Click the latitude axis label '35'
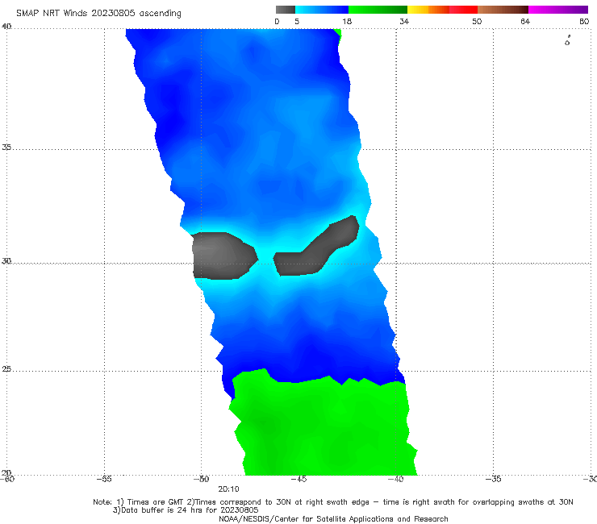This screenshot has height=524, width=597. [6, 147]
